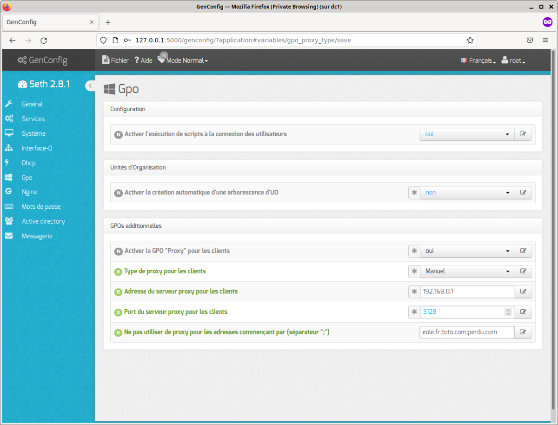Image resolution: width=558 pixels, height=425 pixels.
Task: Collapse the sidebar with the chevron button
Action: coord(90,86)
